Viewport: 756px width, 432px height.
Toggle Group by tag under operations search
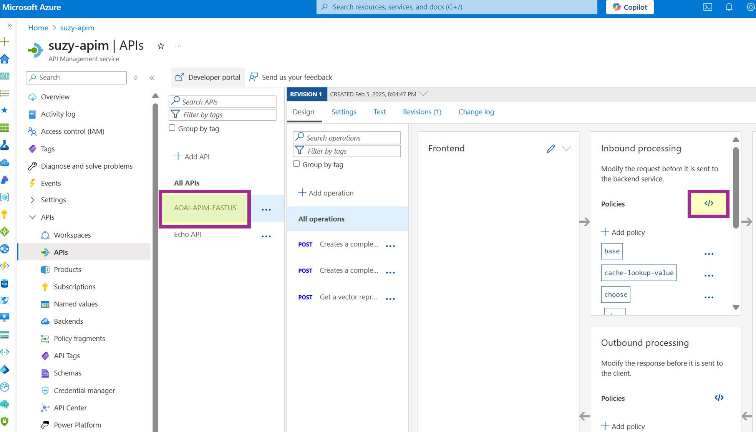click(296, 164)
